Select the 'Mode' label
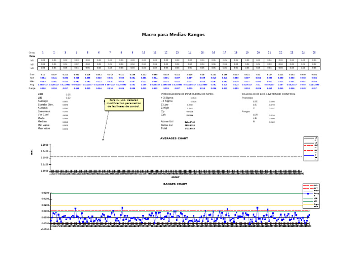Viewport: 347px width, 268px height. pyautogui.click(x=41, y=118)
